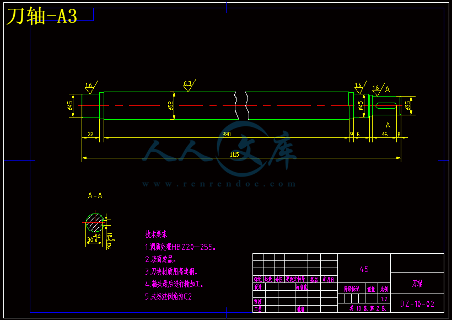Select the "980" length dimension text

click(227, 134)
